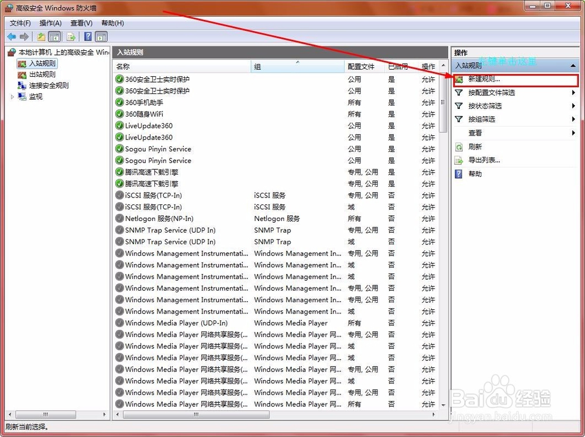Screen dimensions: 585x437
Task: Click 刷新 in the actions pane
Action: click(475, 147)
